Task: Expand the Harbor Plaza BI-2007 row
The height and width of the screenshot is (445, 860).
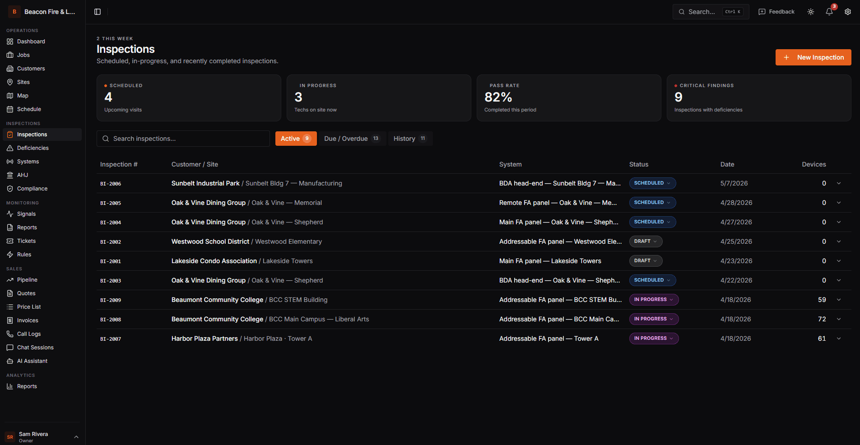Action: click(x=838, y=338)
